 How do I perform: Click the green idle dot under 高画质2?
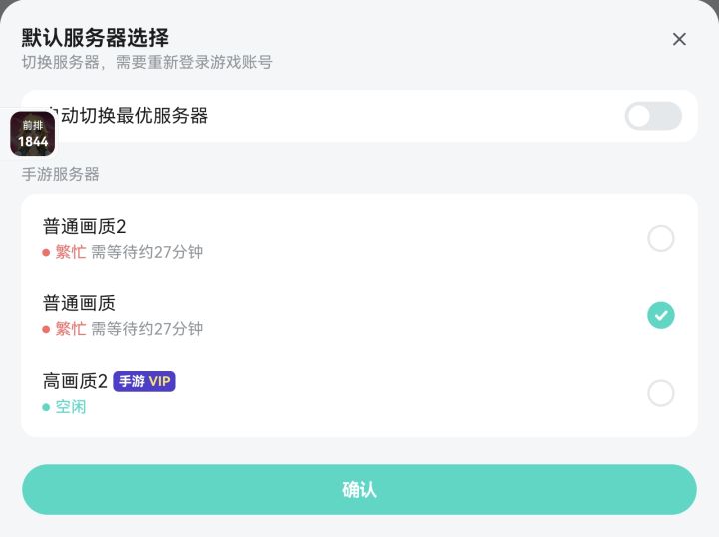46,407
